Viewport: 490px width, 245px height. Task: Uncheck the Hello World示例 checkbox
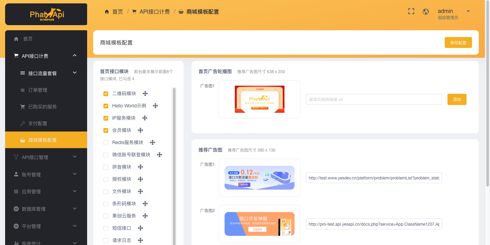point(106,106)
